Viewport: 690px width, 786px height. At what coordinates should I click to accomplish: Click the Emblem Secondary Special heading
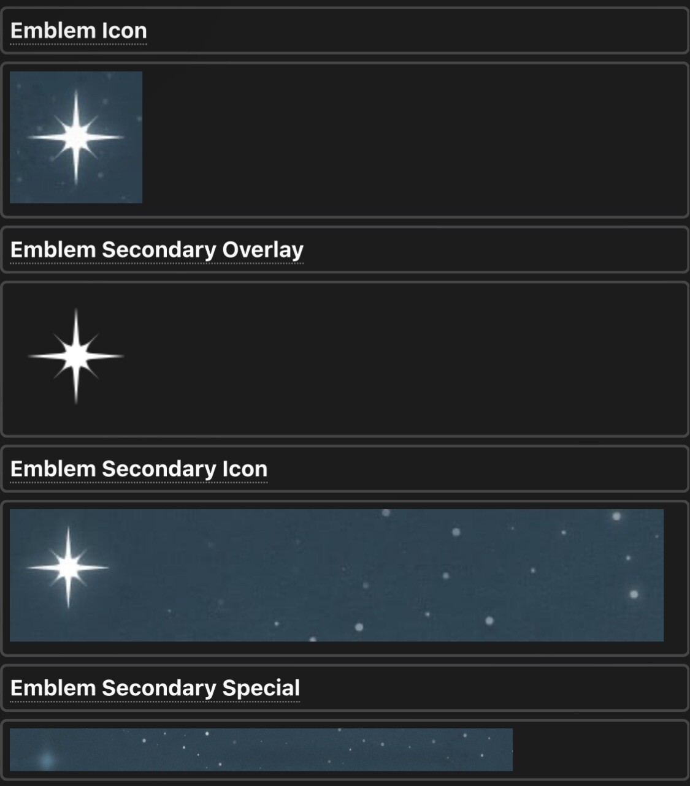[155, 688]
